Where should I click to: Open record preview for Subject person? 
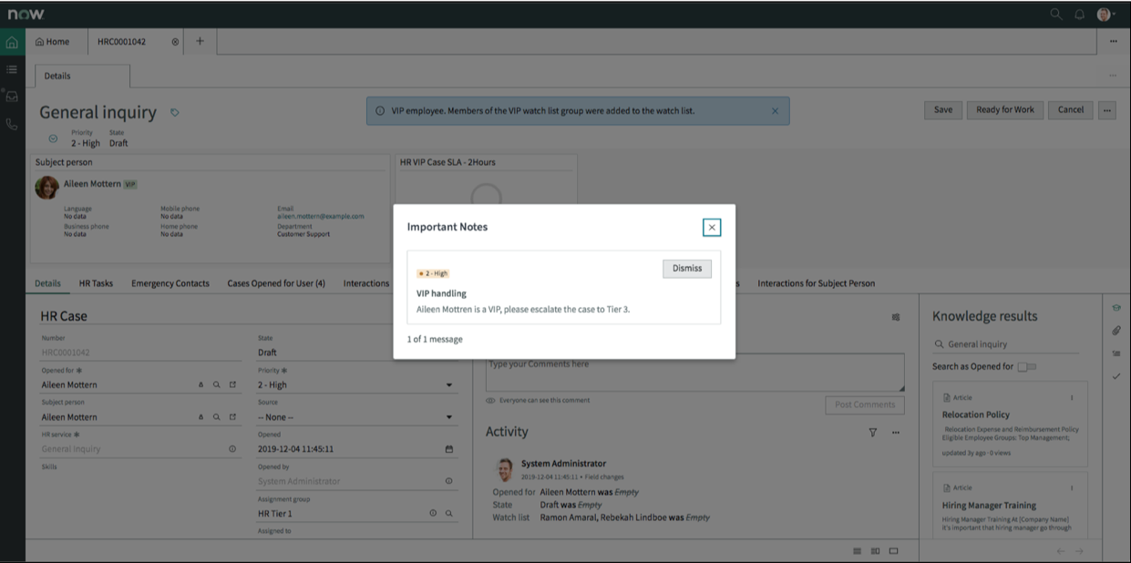coord(232,417)
